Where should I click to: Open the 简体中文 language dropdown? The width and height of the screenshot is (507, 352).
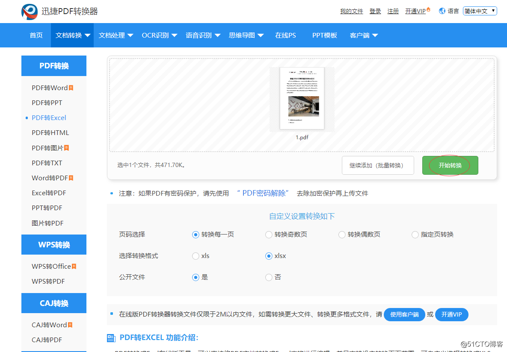pos(480,11)
